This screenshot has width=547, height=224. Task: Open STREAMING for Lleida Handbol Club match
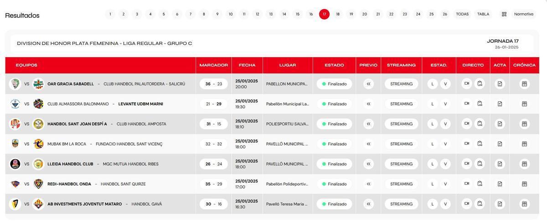(401, 164)
